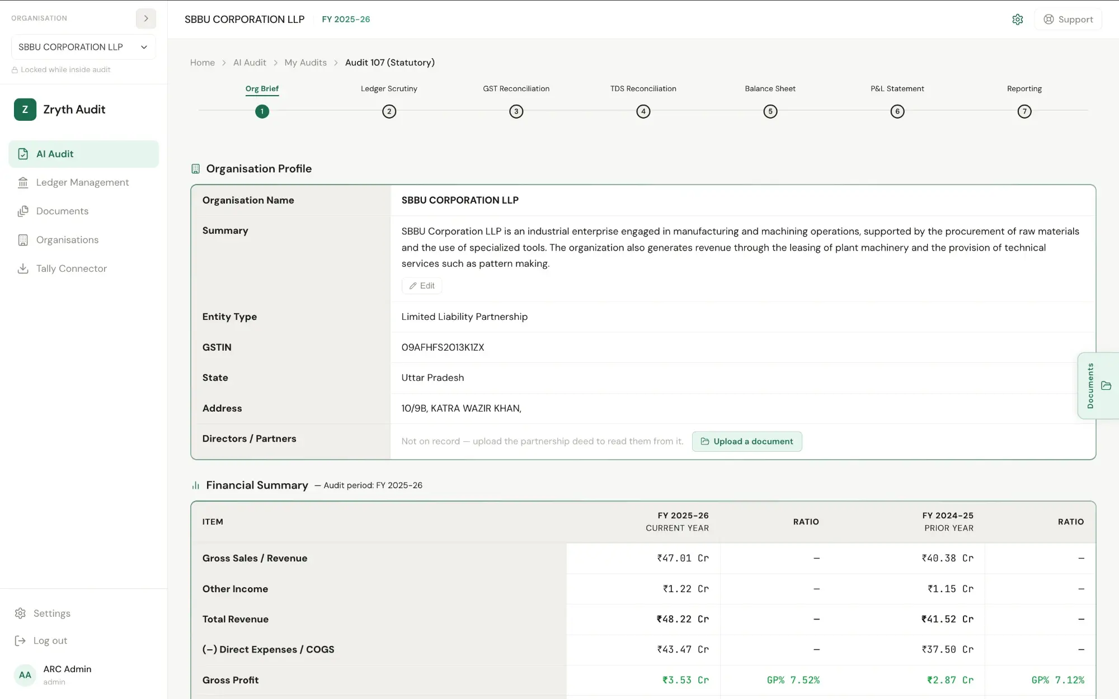Switch to the Ledger Scrutiny step
Screen dimensions: 1119x699
pyautogui.click(x=389, y=88)
